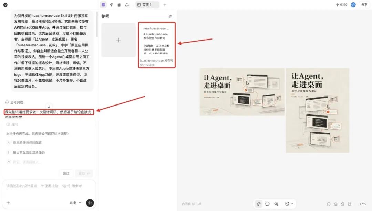Open the filter settings icon beside 参考
Image resolution: width=372 pixels, height=211 pixels.
170,16
